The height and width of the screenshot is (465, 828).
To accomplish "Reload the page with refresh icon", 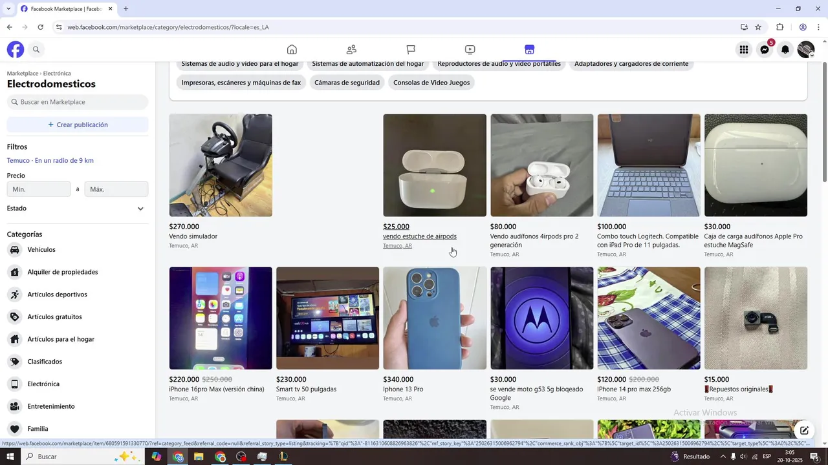I will tap(40, 27).
